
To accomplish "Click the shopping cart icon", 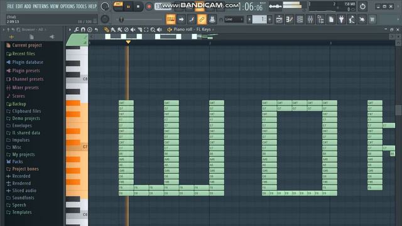I will pyautogui.click(x=372, y=19).
